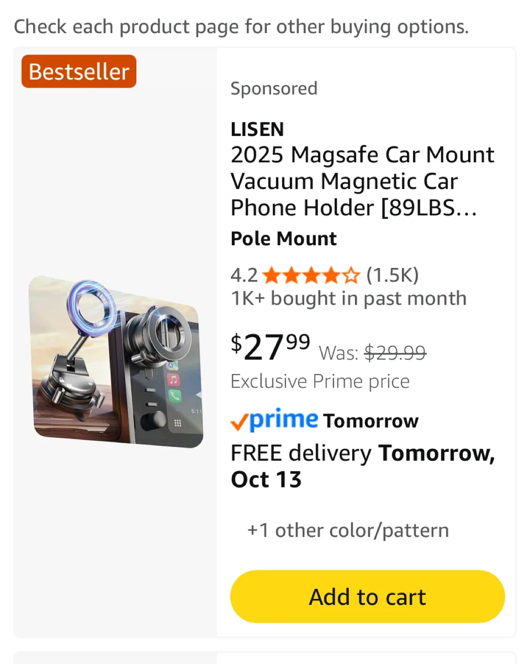Open the LISEN brand name
Screen dimensions: 530x664
[257, 130]
